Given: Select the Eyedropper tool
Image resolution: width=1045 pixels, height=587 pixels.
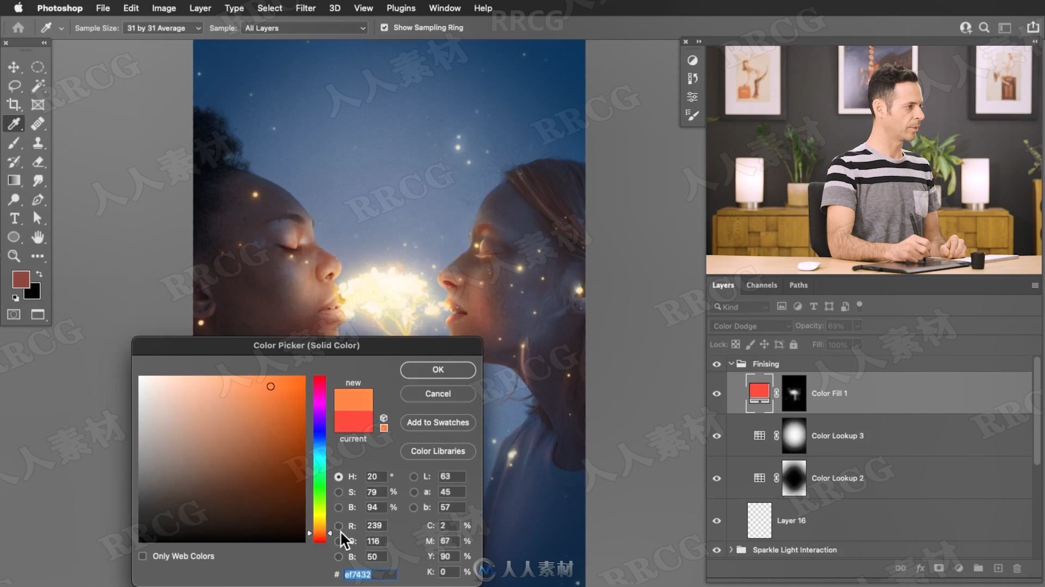Looking at the screenshot, I should click(14, 123).
